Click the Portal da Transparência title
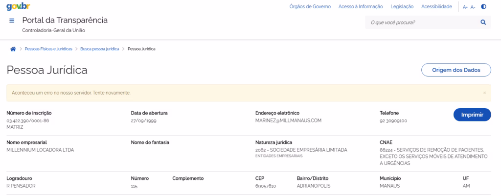 point(65,20)
